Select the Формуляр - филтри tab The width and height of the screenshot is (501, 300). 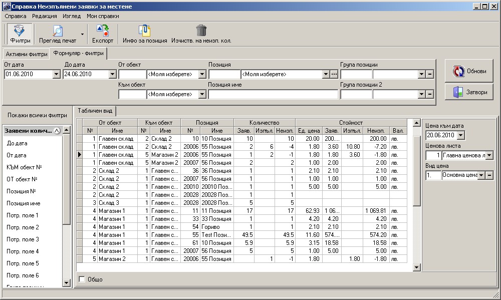pyautogui.click(x=78, y=53)
